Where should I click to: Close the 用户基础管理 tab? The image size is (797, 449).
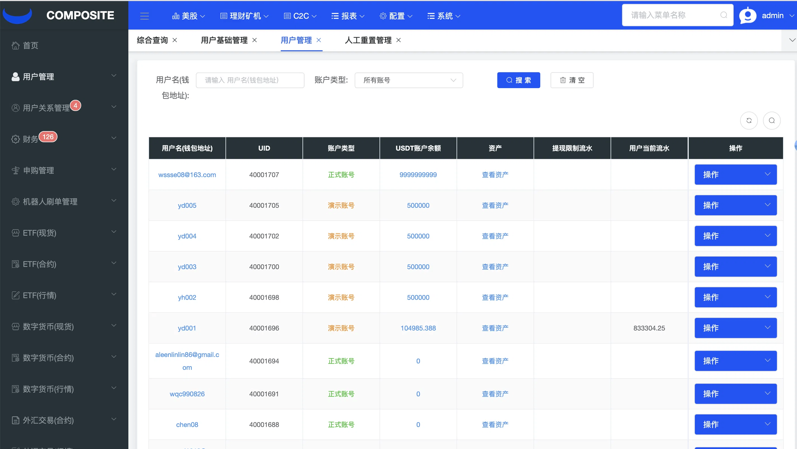pyautogui.click(x=255, y=40)
